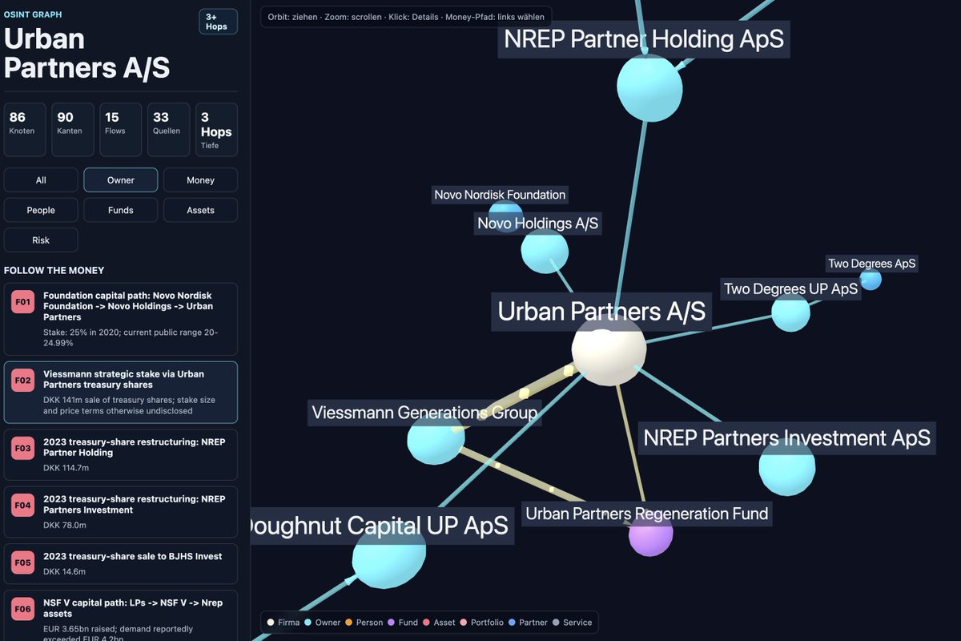The width and height of the screenshot is (961, 641).
Task: Select the Risk filter tab
Action: [x=41, y=240]
